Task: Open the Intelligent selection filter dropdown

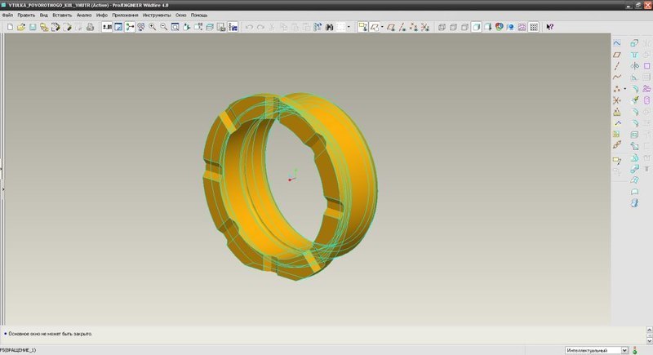Action: click(624, 350)
